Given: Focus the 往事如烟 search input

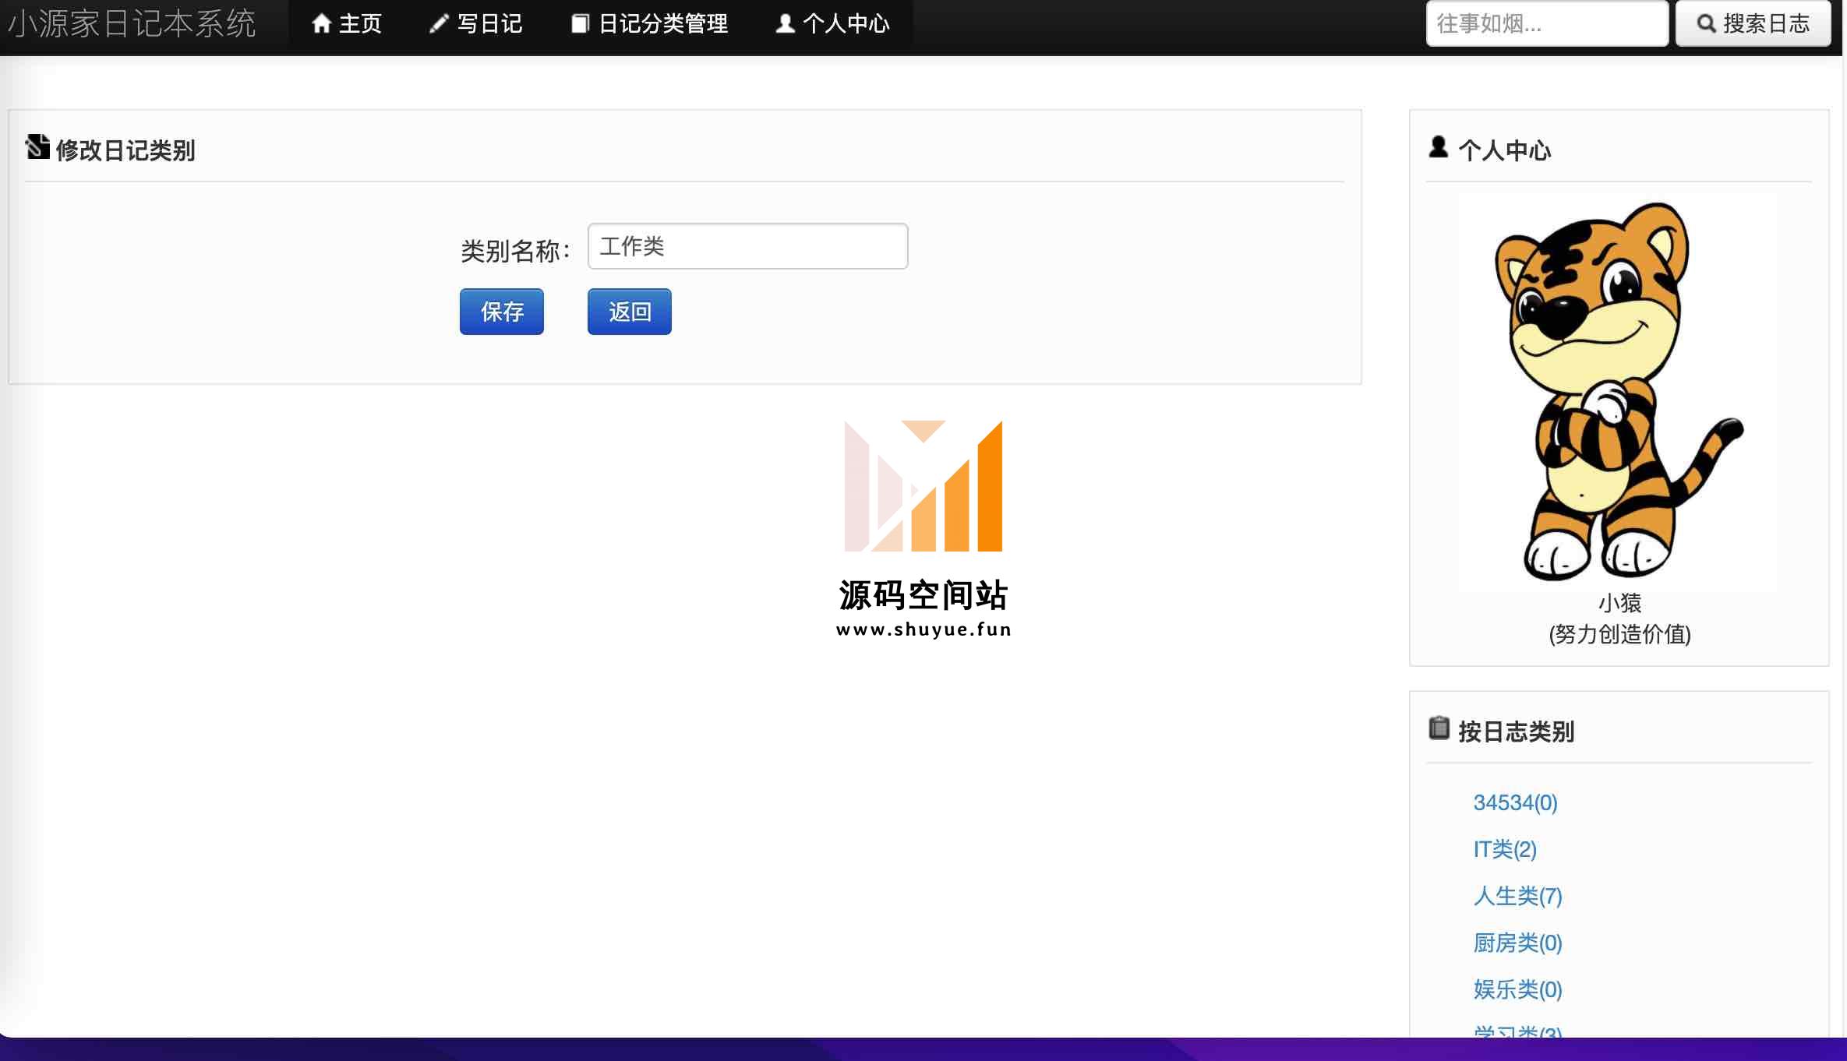Looking at the screenshot, I should [x=1547, y=24].
